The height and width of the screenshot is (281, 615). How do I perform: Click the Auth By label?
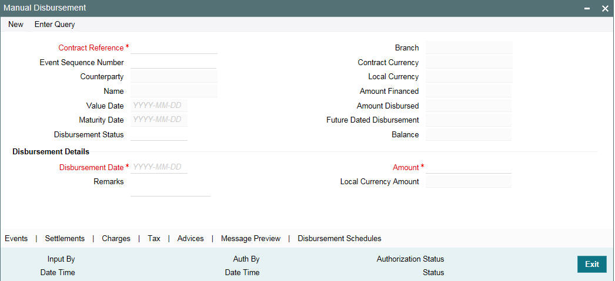[x=246, y=259]
